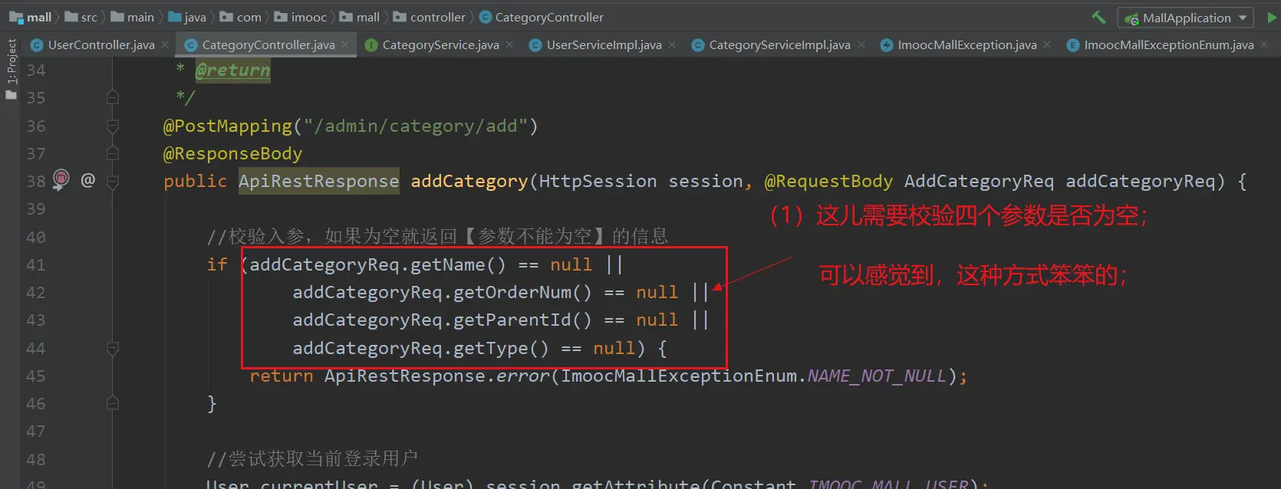
Task: Toggle the fold end marker on line 46
Action: [113, 403]
